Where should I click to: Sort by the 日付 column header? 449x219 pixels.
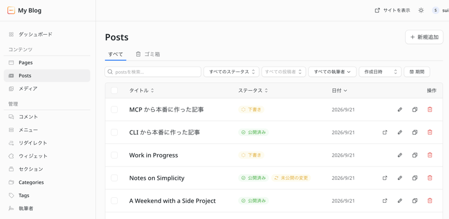click(340, 90)
